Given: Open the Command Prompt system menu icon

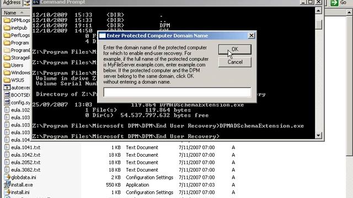Looking at the screenshot, I should tap(36, 2).
